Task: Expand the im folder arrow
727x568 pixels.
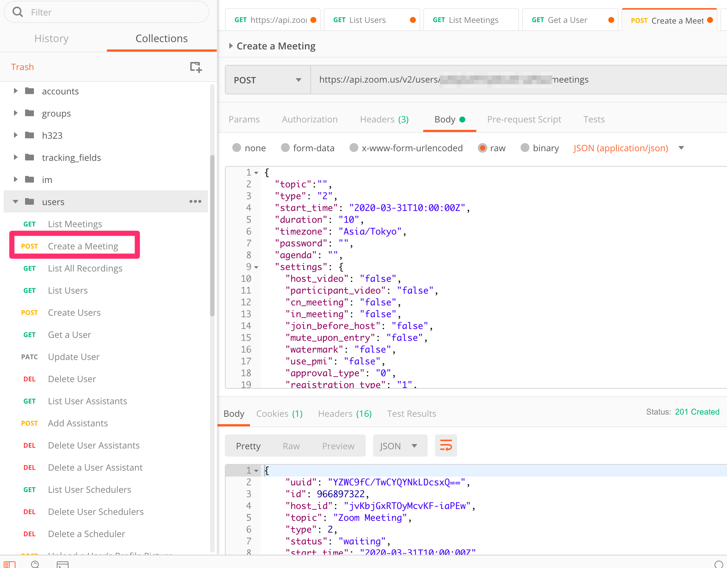Action: 15,179
